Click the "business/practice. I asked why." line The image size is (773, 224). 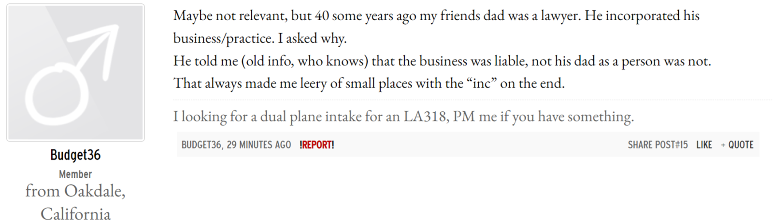coord(260,39)
